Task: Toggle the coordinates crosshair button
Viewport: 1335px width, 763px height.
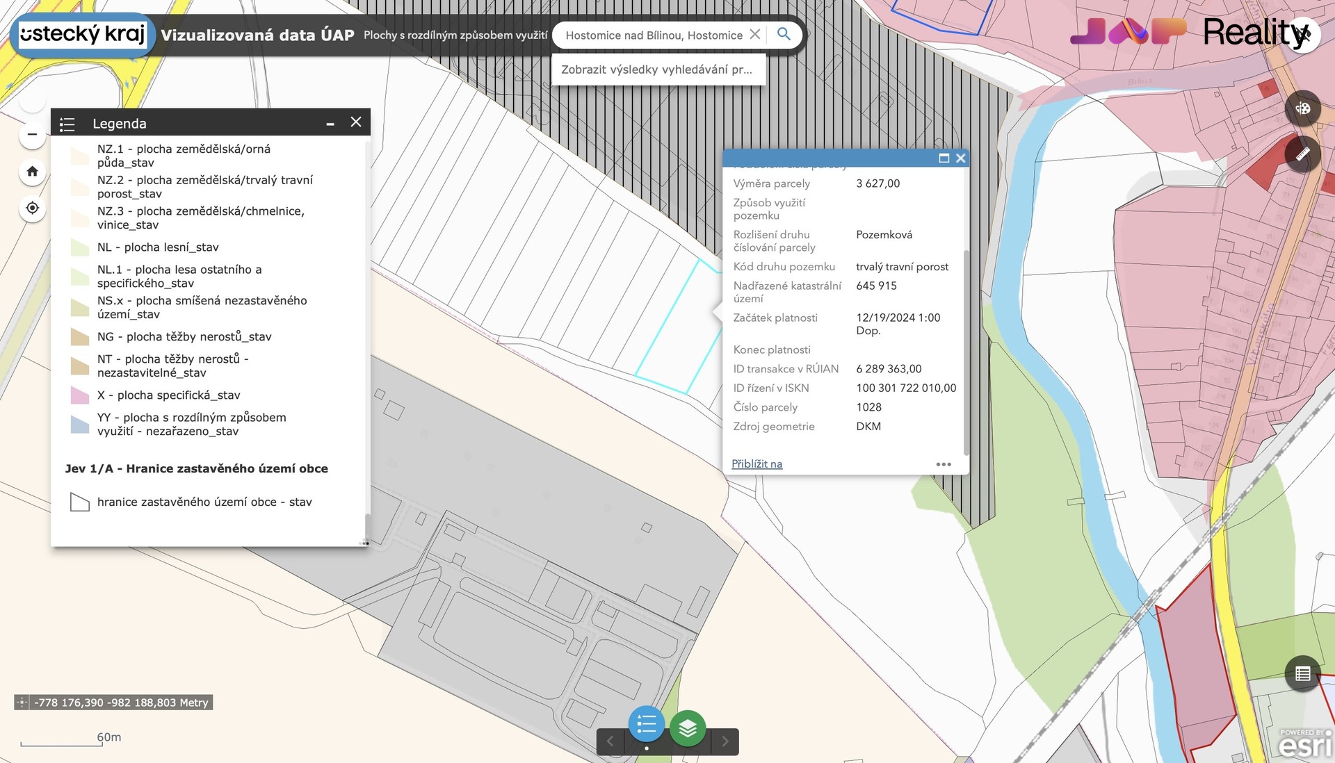Action: (22, 703)
